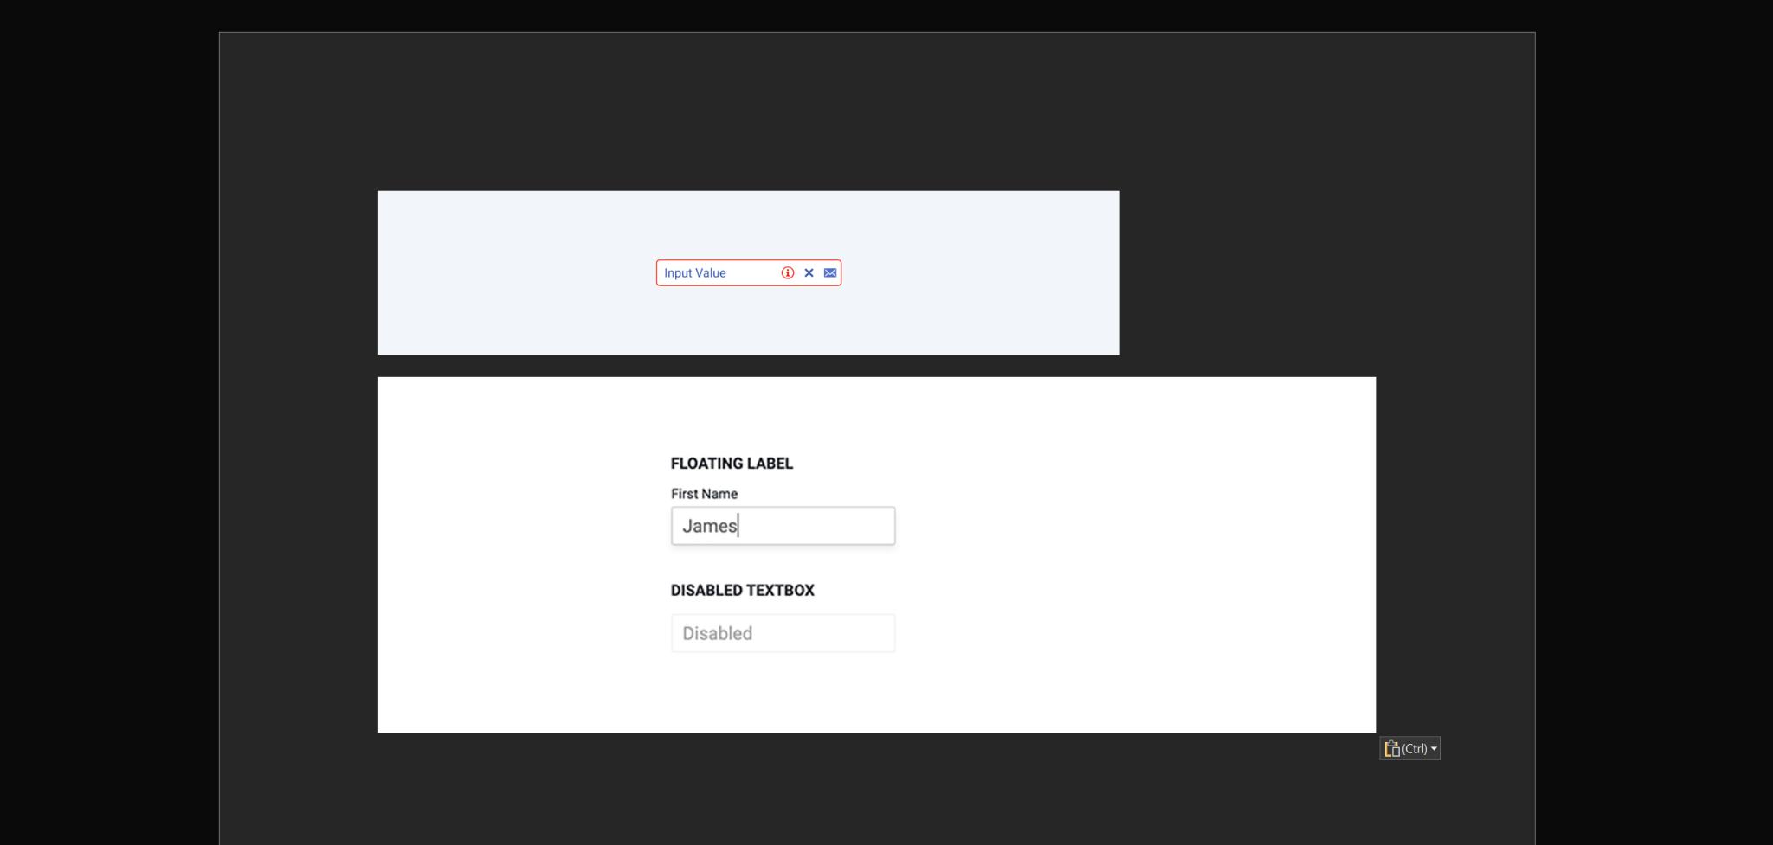Click the envelope mail icon in input
This screenshot has height=845, width=1773.
point(830,272)
